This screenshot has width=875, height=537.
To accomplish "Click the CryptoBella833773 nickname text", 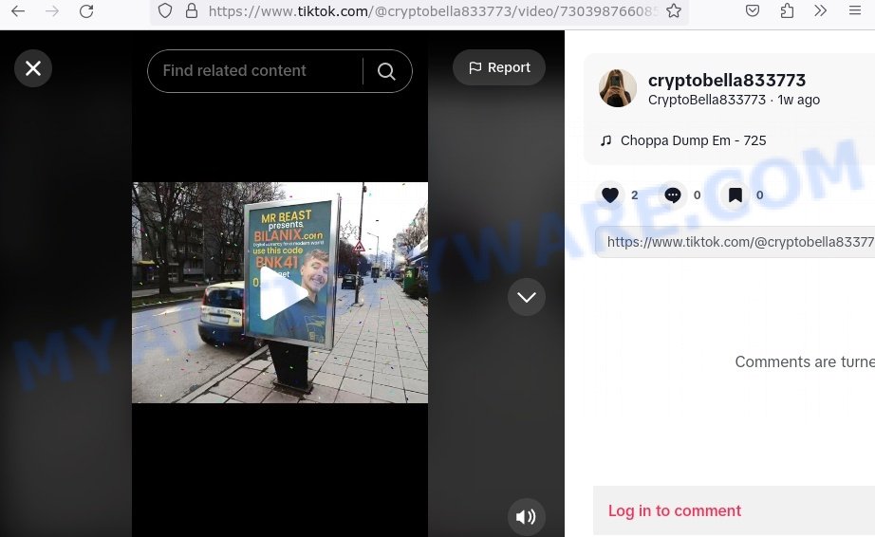I will point(706,100).
